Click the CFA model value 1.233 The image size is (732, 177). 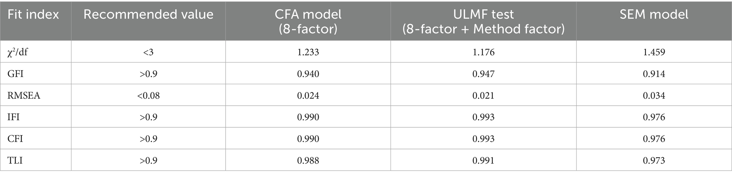click(x=308, y=52)
